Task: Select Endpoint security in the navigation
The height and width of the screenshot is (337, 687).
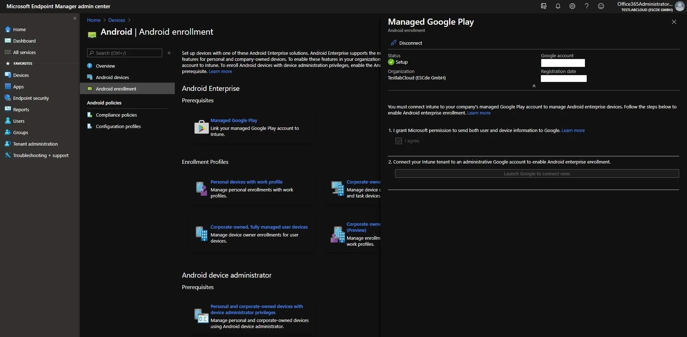Action: [30, 98]
